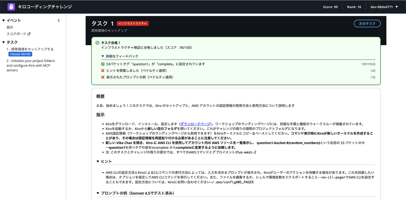
Task: Click the 開発環境のセットアップ subtitle
Action: click(x=109, y=30)
